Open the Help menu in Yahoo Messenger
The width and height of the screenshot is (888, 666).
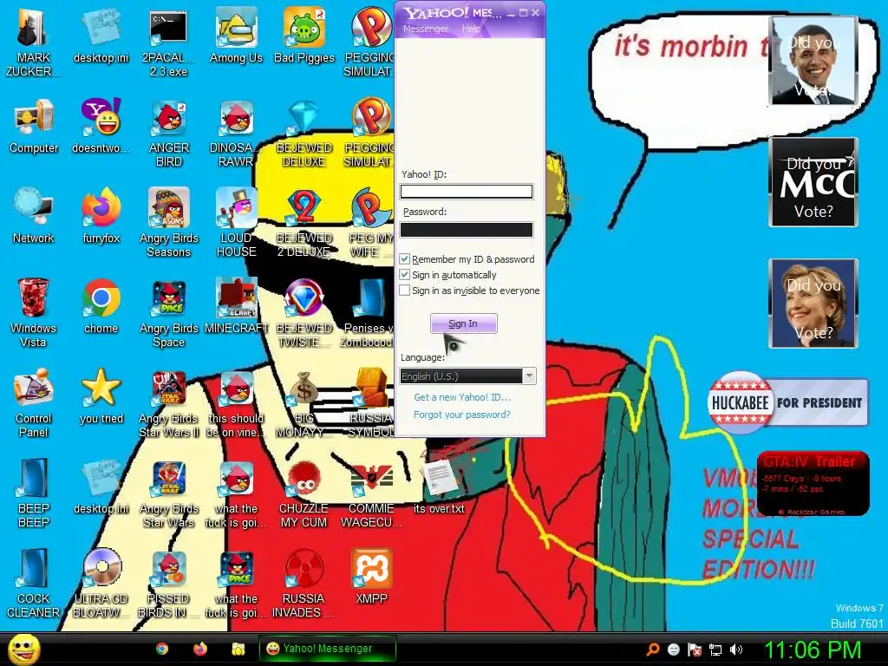[471, 29]
